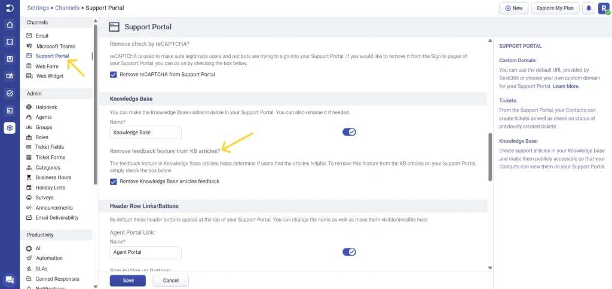Open the Home icon in left rail
The height and width of the screenshot is (289, 612).
pos(10,25)
